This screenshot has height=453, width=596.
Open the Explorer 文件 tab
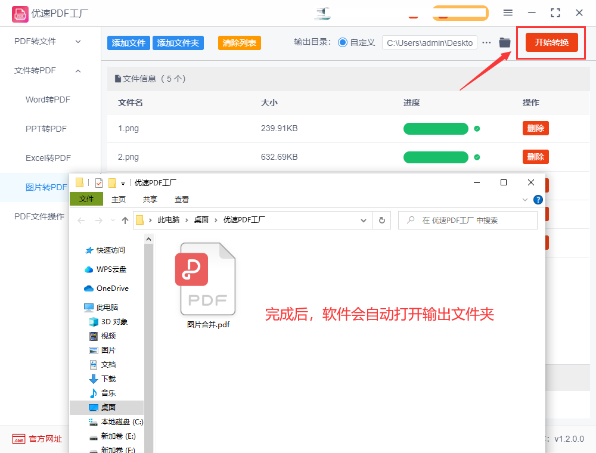[x=86, y=198]
